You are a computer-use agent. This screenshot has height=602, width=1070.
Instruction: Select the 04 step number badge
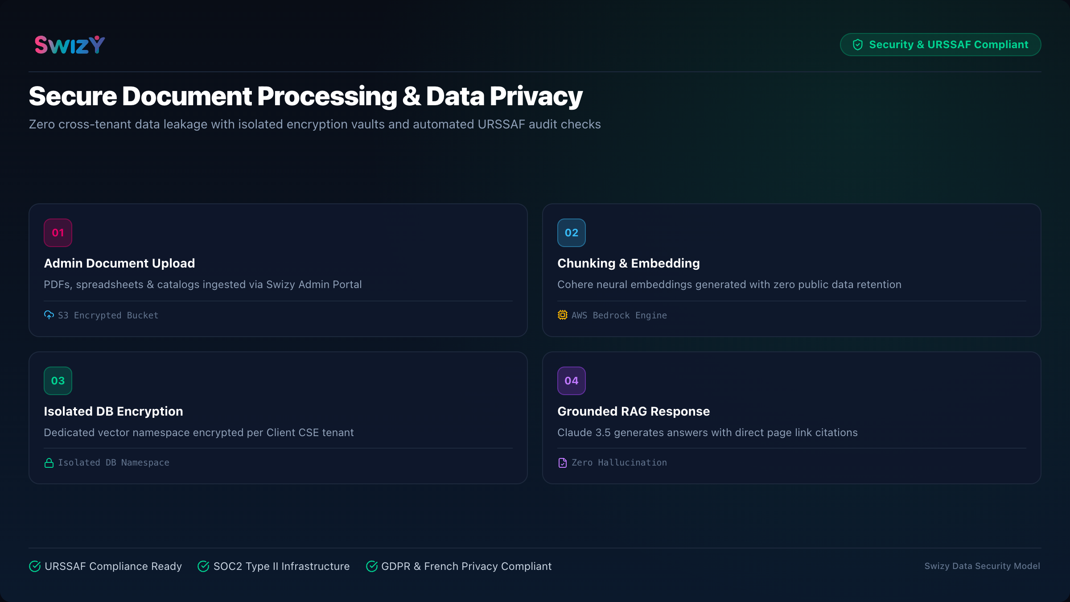click(572, 381)
